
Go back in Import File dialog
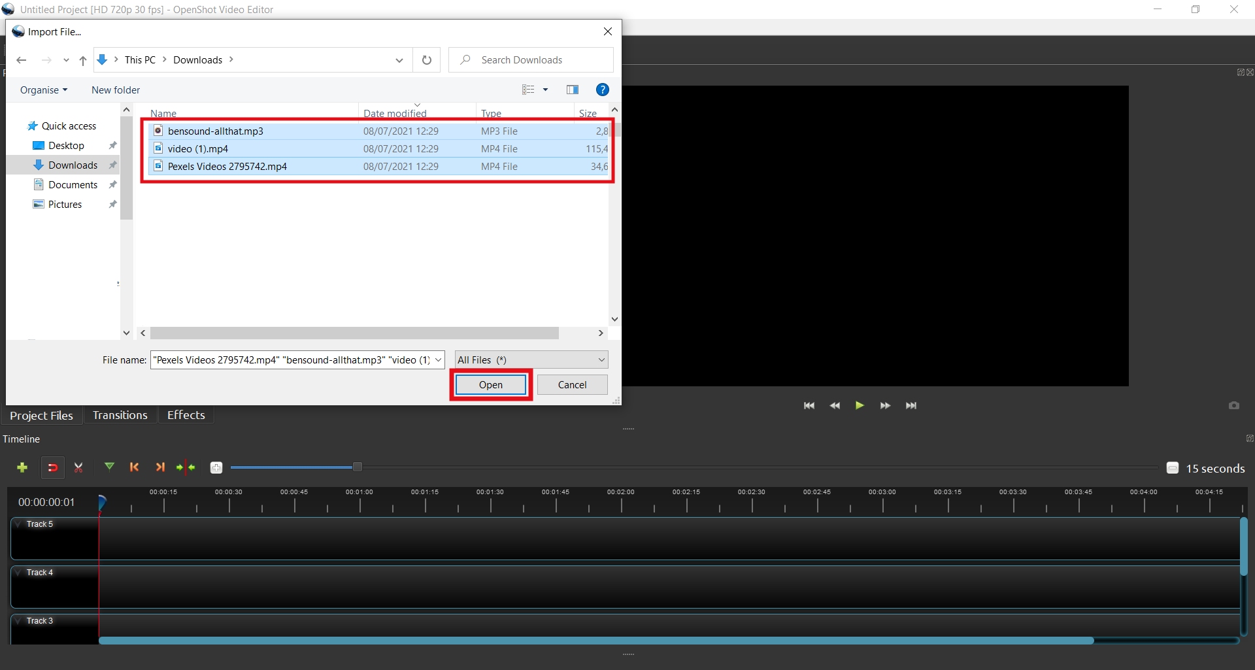[22, 60]
